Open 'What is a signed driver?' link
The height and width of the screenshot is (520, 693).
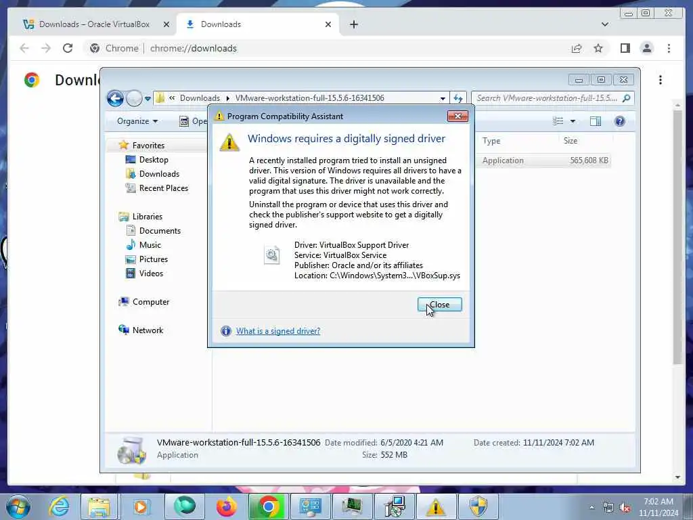click(278, 330)
